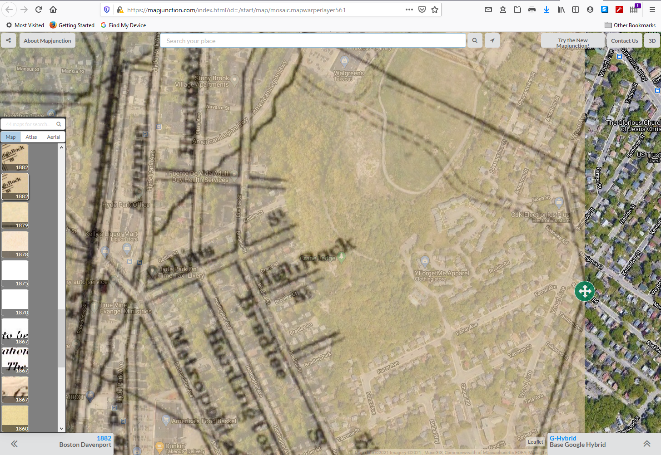Screen dimensions: 661x455
Task: Click the geolocation arrow icon
Action: click(x=492, y=40)
